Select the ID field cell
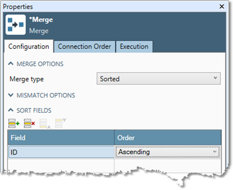 click(x=61, y=152)
